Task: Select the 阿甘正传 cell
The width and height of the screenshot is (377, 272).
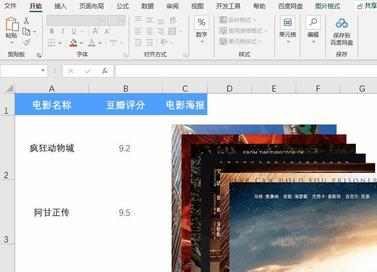Action: [x=52, y=212]
